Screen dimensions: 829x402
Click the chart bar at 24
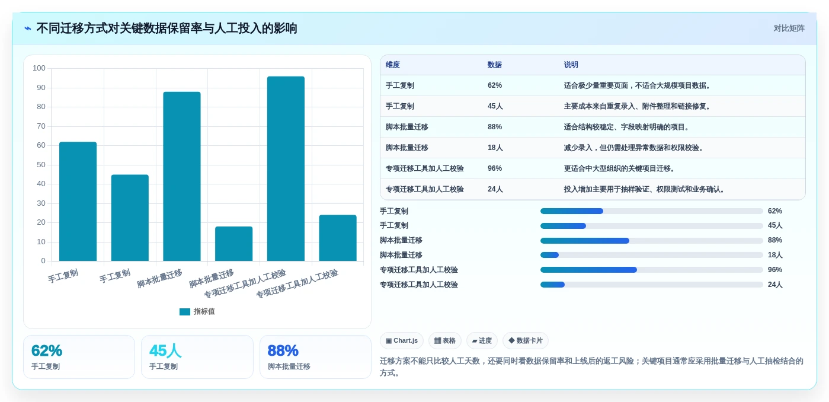(338, 238)
